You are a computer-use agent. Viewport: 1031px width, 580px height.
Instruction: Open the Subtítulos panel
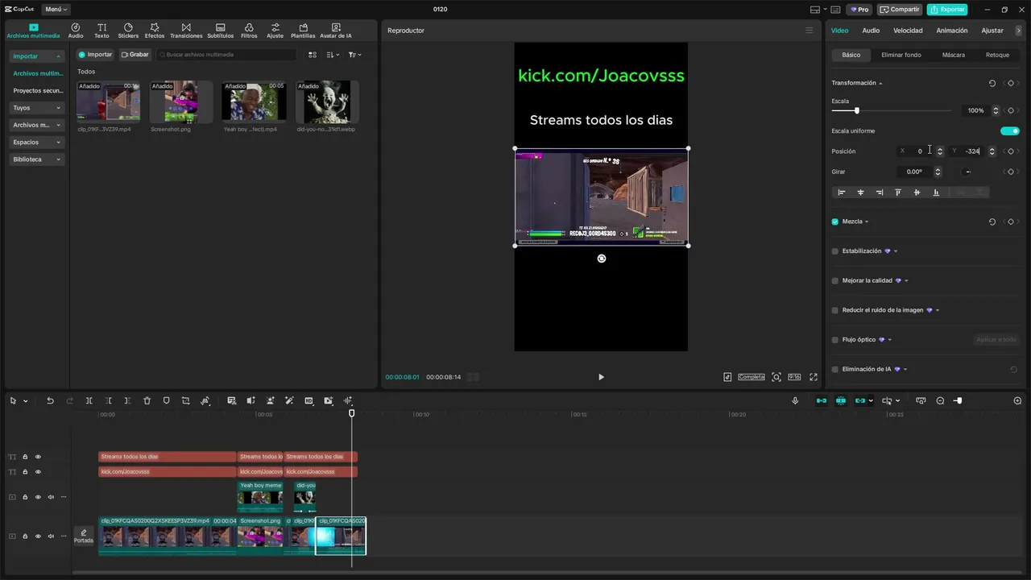click(220, 31)
